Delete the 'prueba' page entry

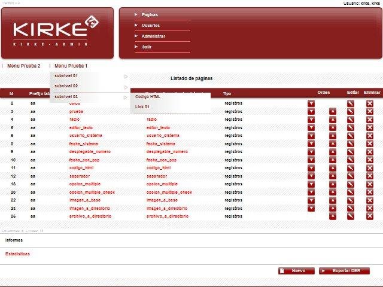370,112
